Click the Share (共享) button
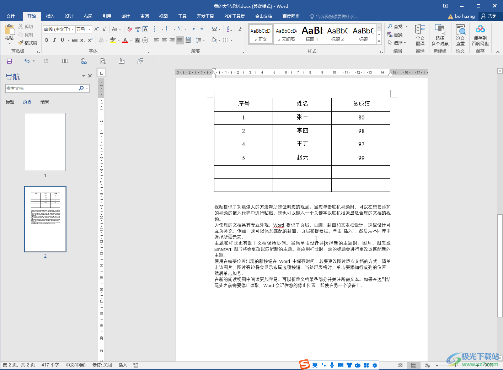Viewport: 503px width, 370px height. point(490,16)
